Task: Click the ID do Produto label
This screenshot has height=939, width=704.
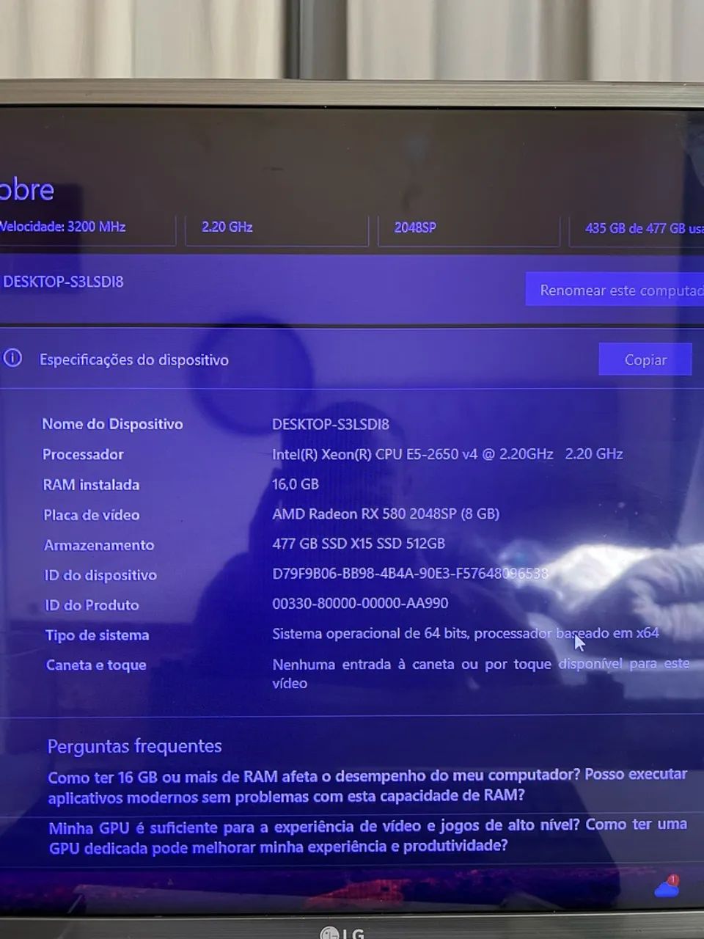Action: click(x=92, y=605)
